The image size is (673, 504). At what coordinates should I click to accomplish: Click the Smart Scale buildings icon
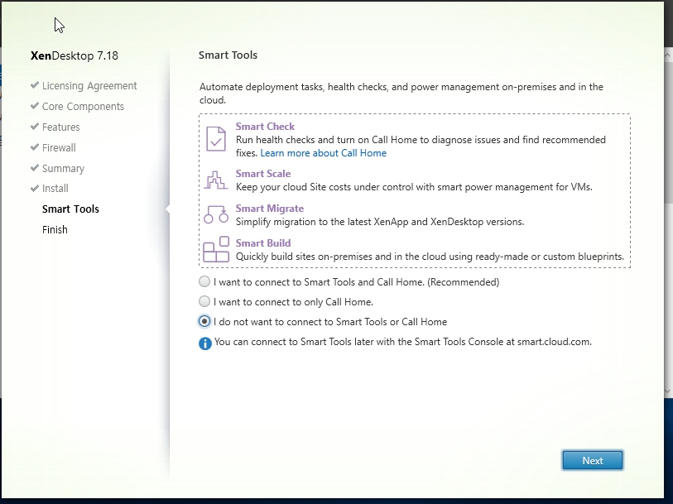(215, 180)
